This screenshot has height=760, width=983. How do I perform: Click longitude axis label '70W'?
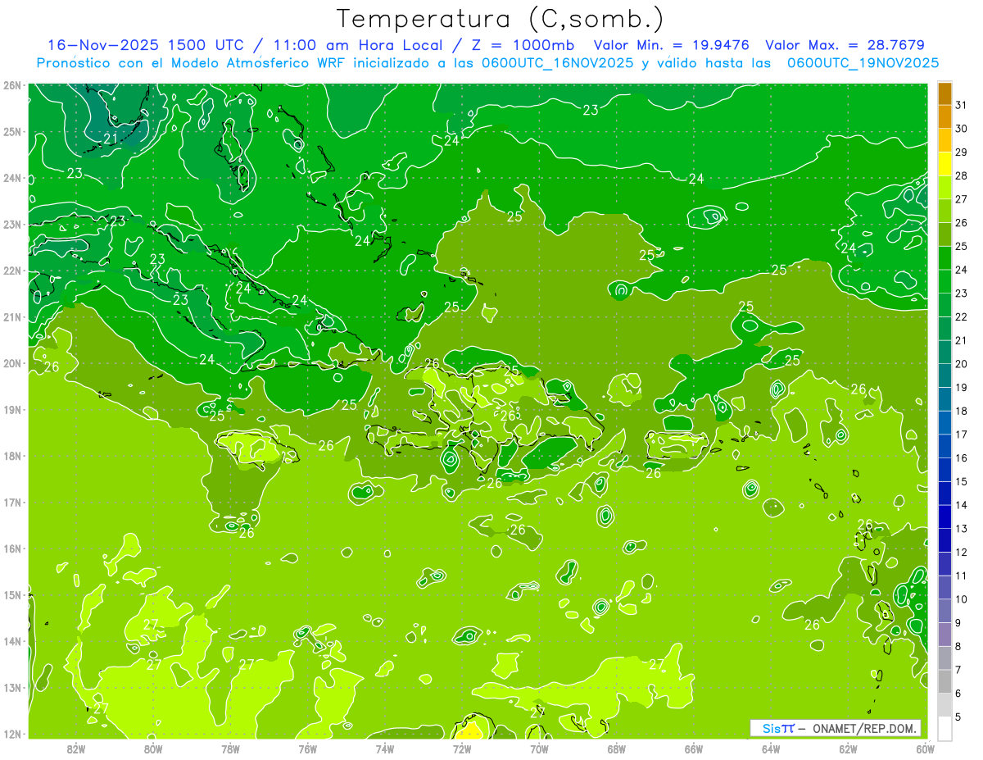(539, 748)
